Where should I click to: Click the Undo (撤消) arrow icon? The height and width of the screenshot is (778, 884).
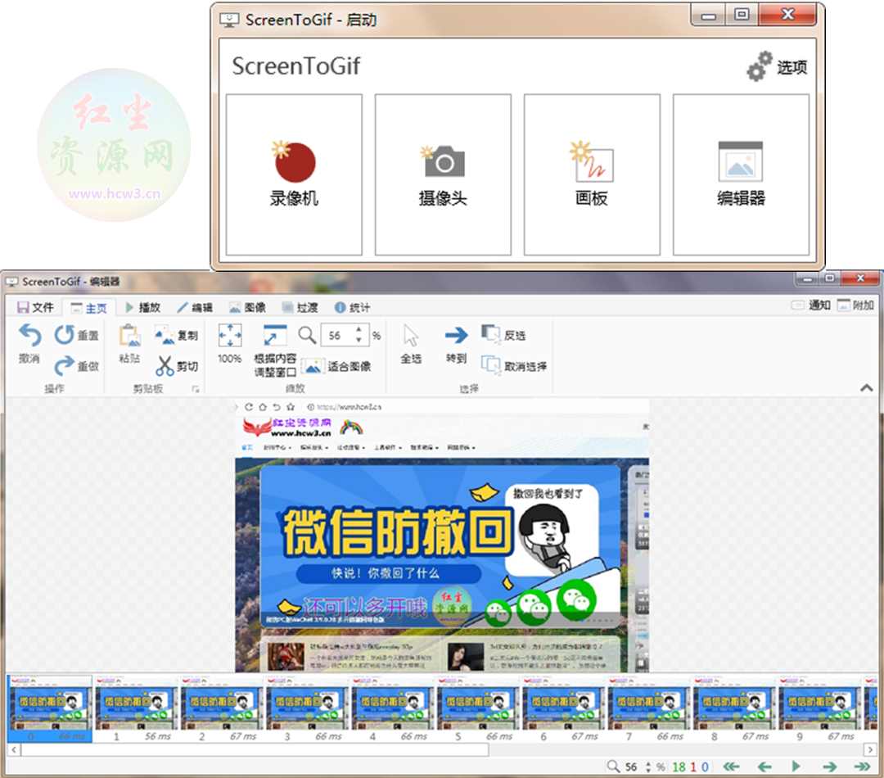click(29, 335)
